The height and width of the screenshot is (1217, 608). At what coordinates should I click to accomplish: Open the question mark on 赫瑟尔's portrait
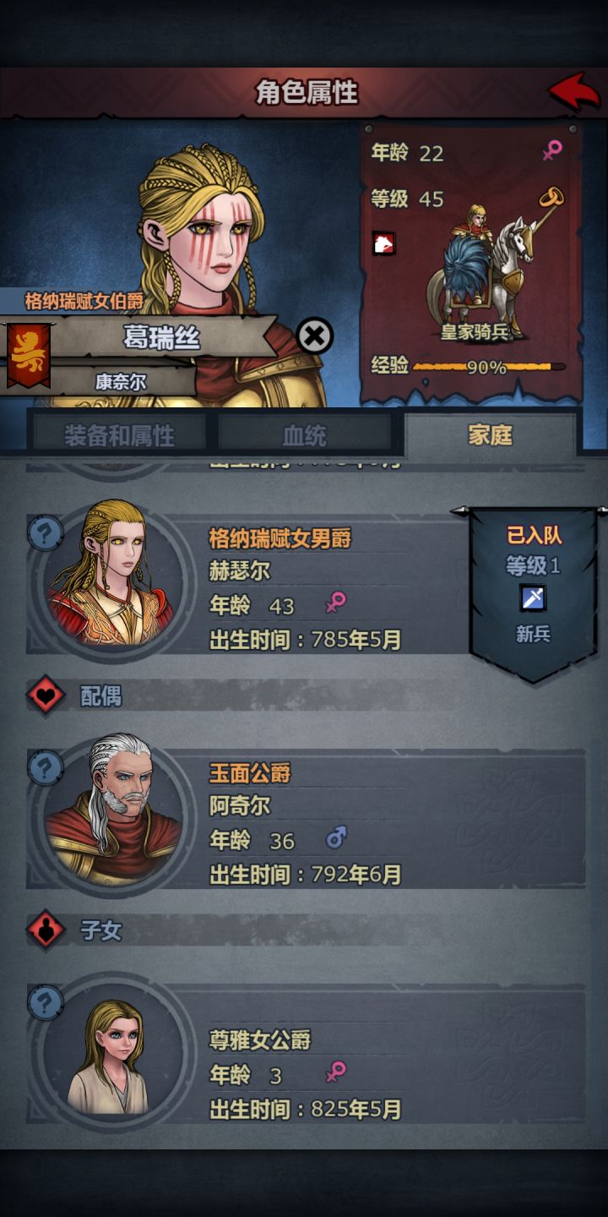[x=46, y=533]
